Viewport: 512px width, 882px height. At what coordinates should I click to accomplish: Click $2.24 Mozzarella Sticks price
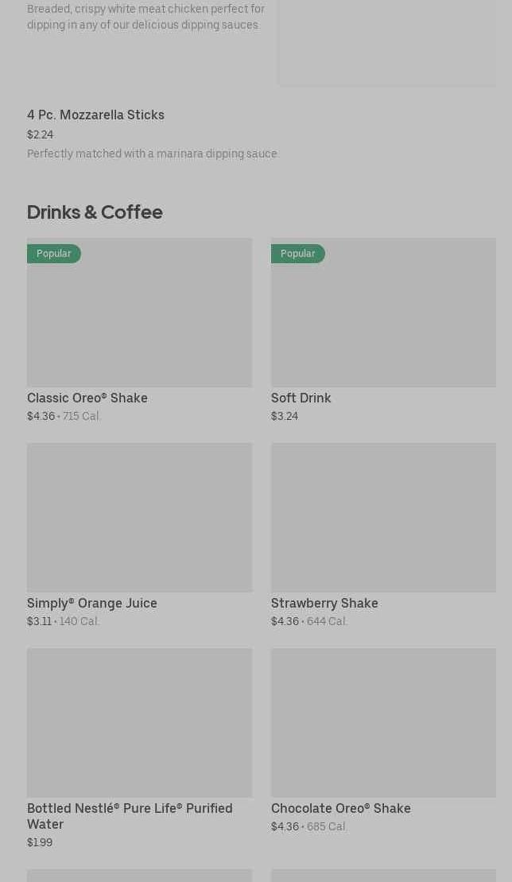pyautogui.click(x=40, y=134)
